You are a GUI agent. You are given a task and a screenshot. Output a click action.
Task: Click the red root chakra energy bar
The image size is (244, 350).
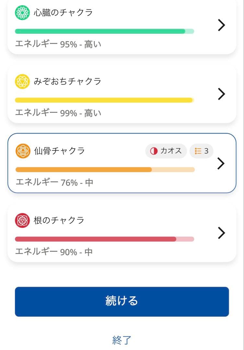point(104,239)
